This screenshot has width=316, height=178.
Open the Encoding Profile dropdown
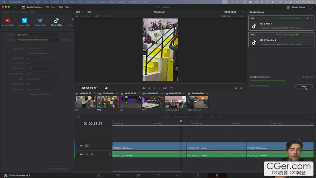click(x=41, y=74)
